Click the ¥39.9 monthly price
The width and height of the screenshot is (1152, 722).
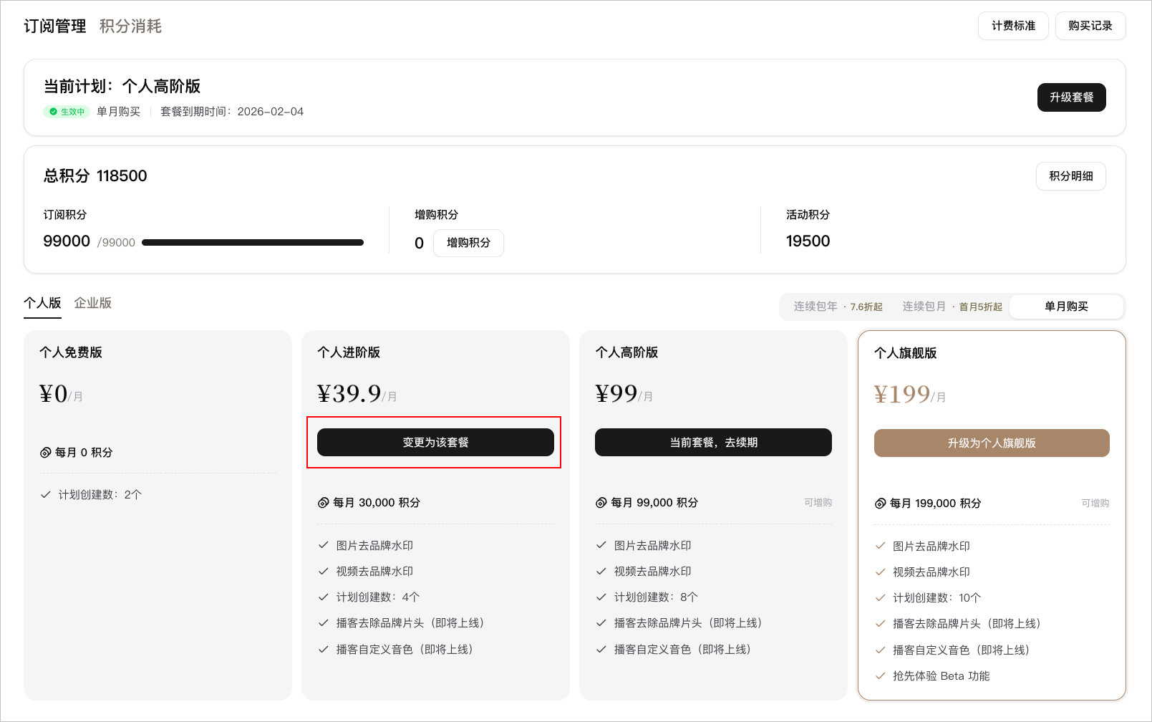click(357, 394)
